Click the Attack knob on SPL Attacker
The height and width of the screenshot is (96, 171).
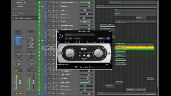click(70, 53)
